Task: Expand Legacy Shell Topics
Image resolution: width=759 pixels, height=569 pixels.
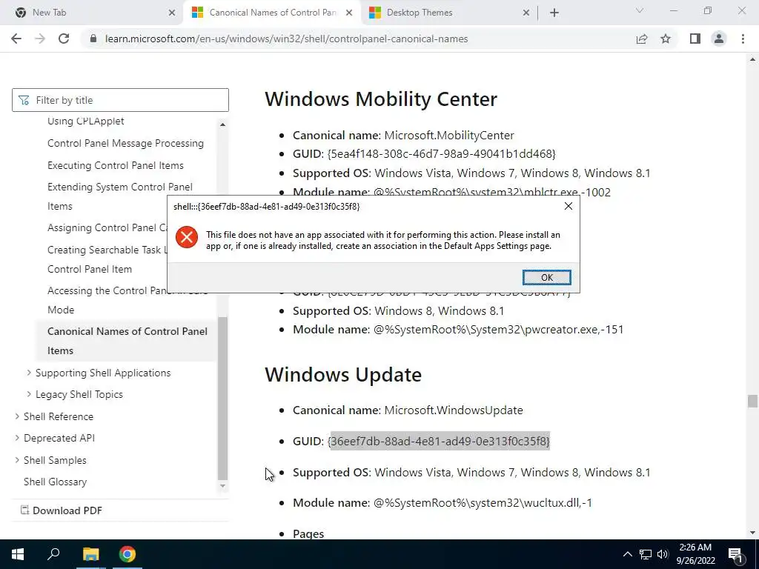Action: 29,394
